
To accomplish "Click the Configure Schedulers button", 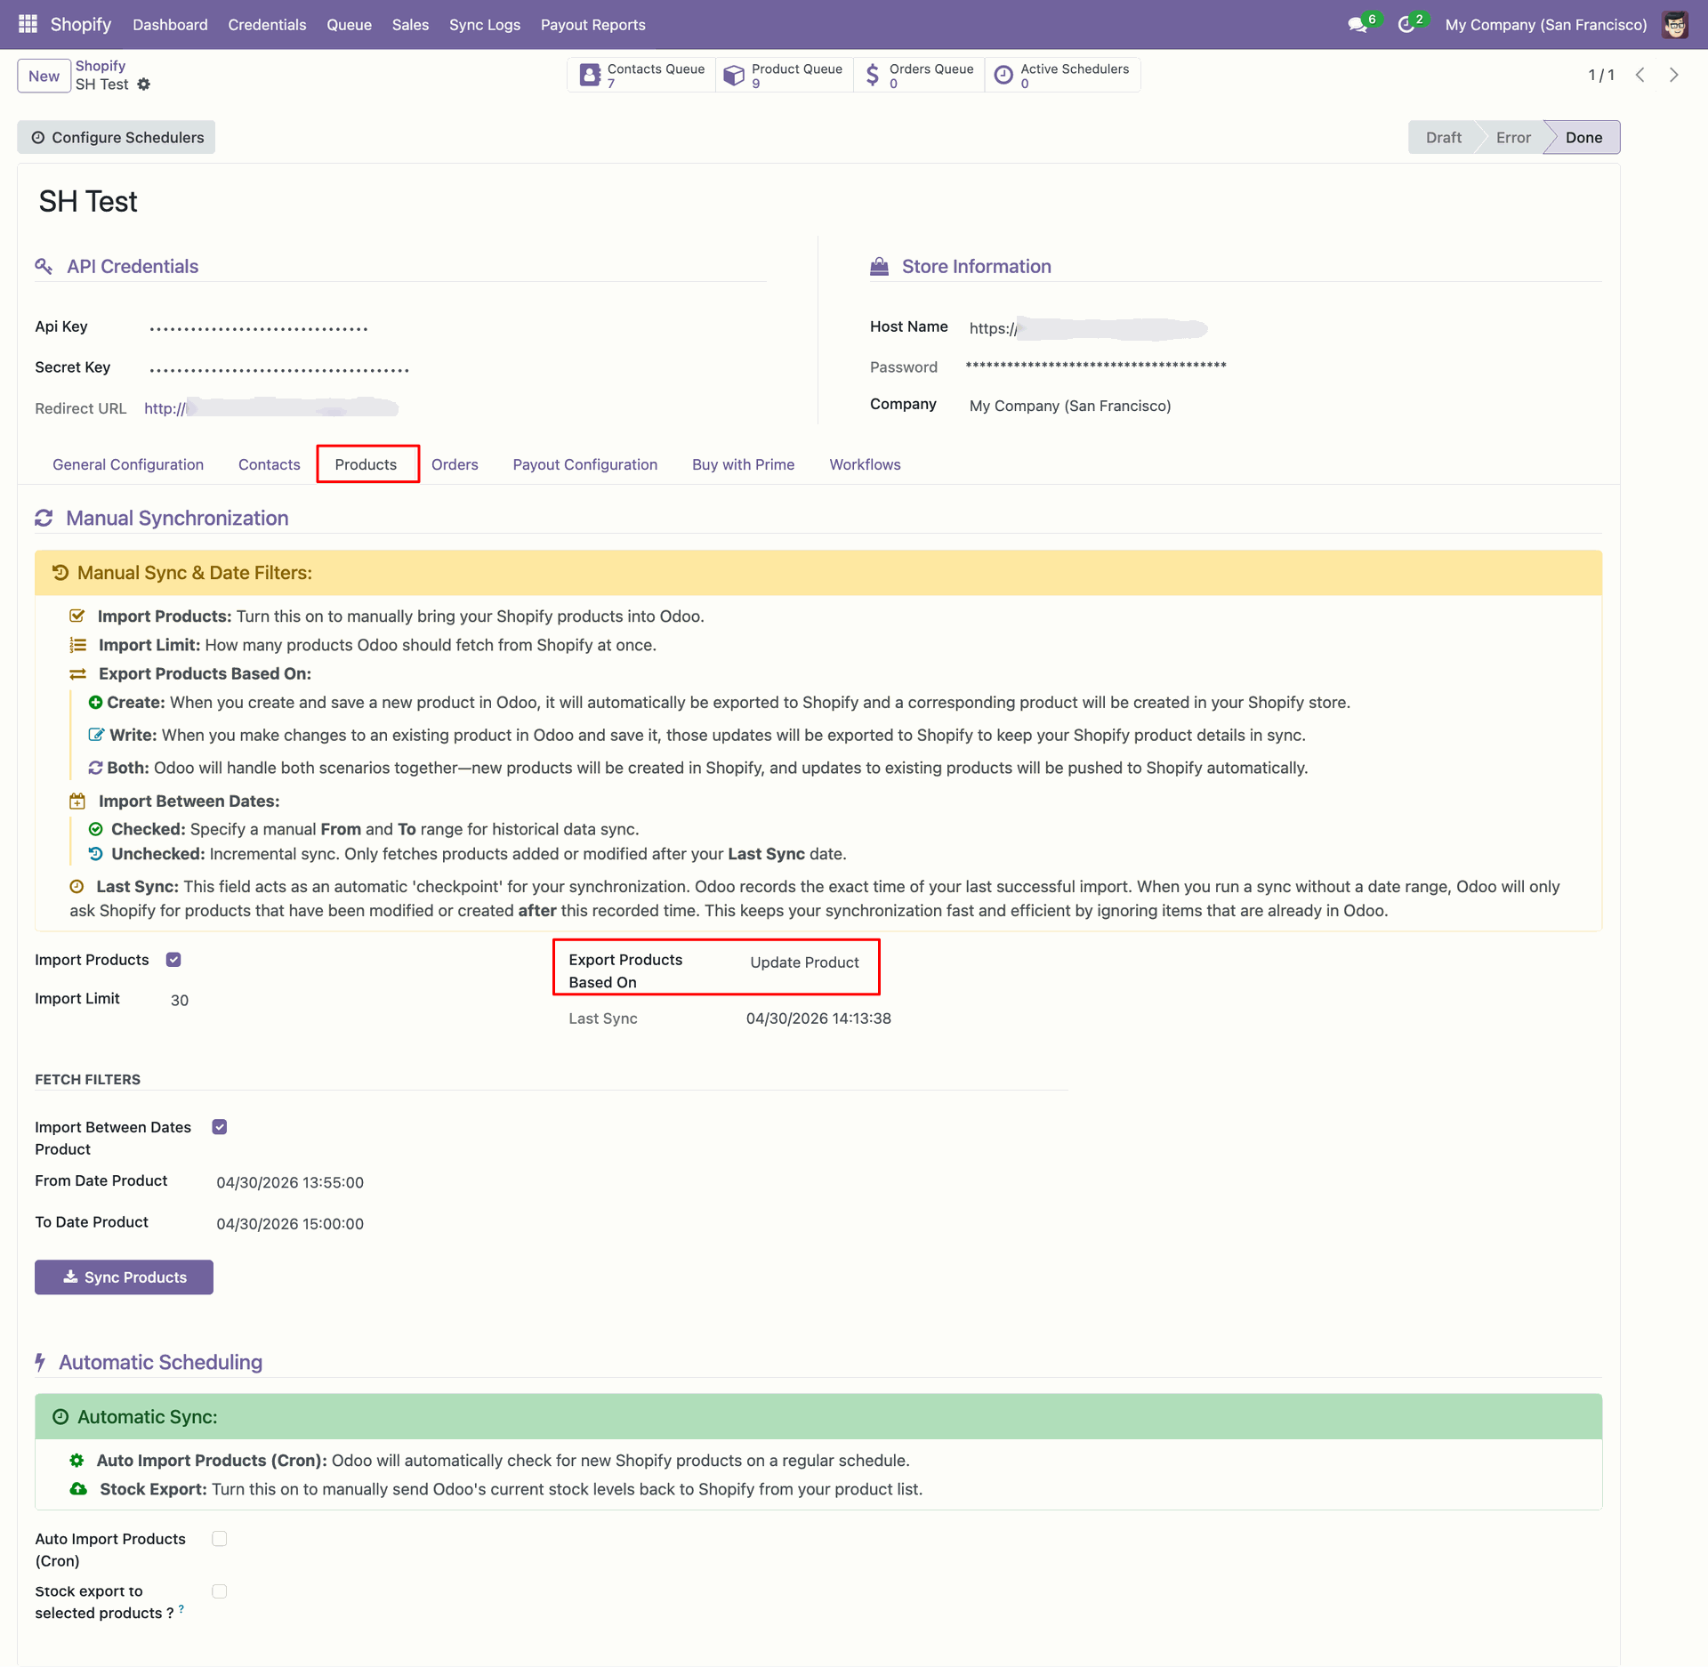I will [x=117, y=137].
